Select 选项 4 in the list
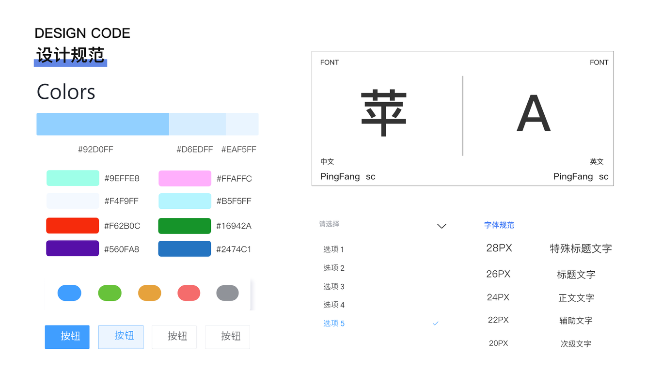The width and height of the screenshot is (662, 372). pos(334,305)
